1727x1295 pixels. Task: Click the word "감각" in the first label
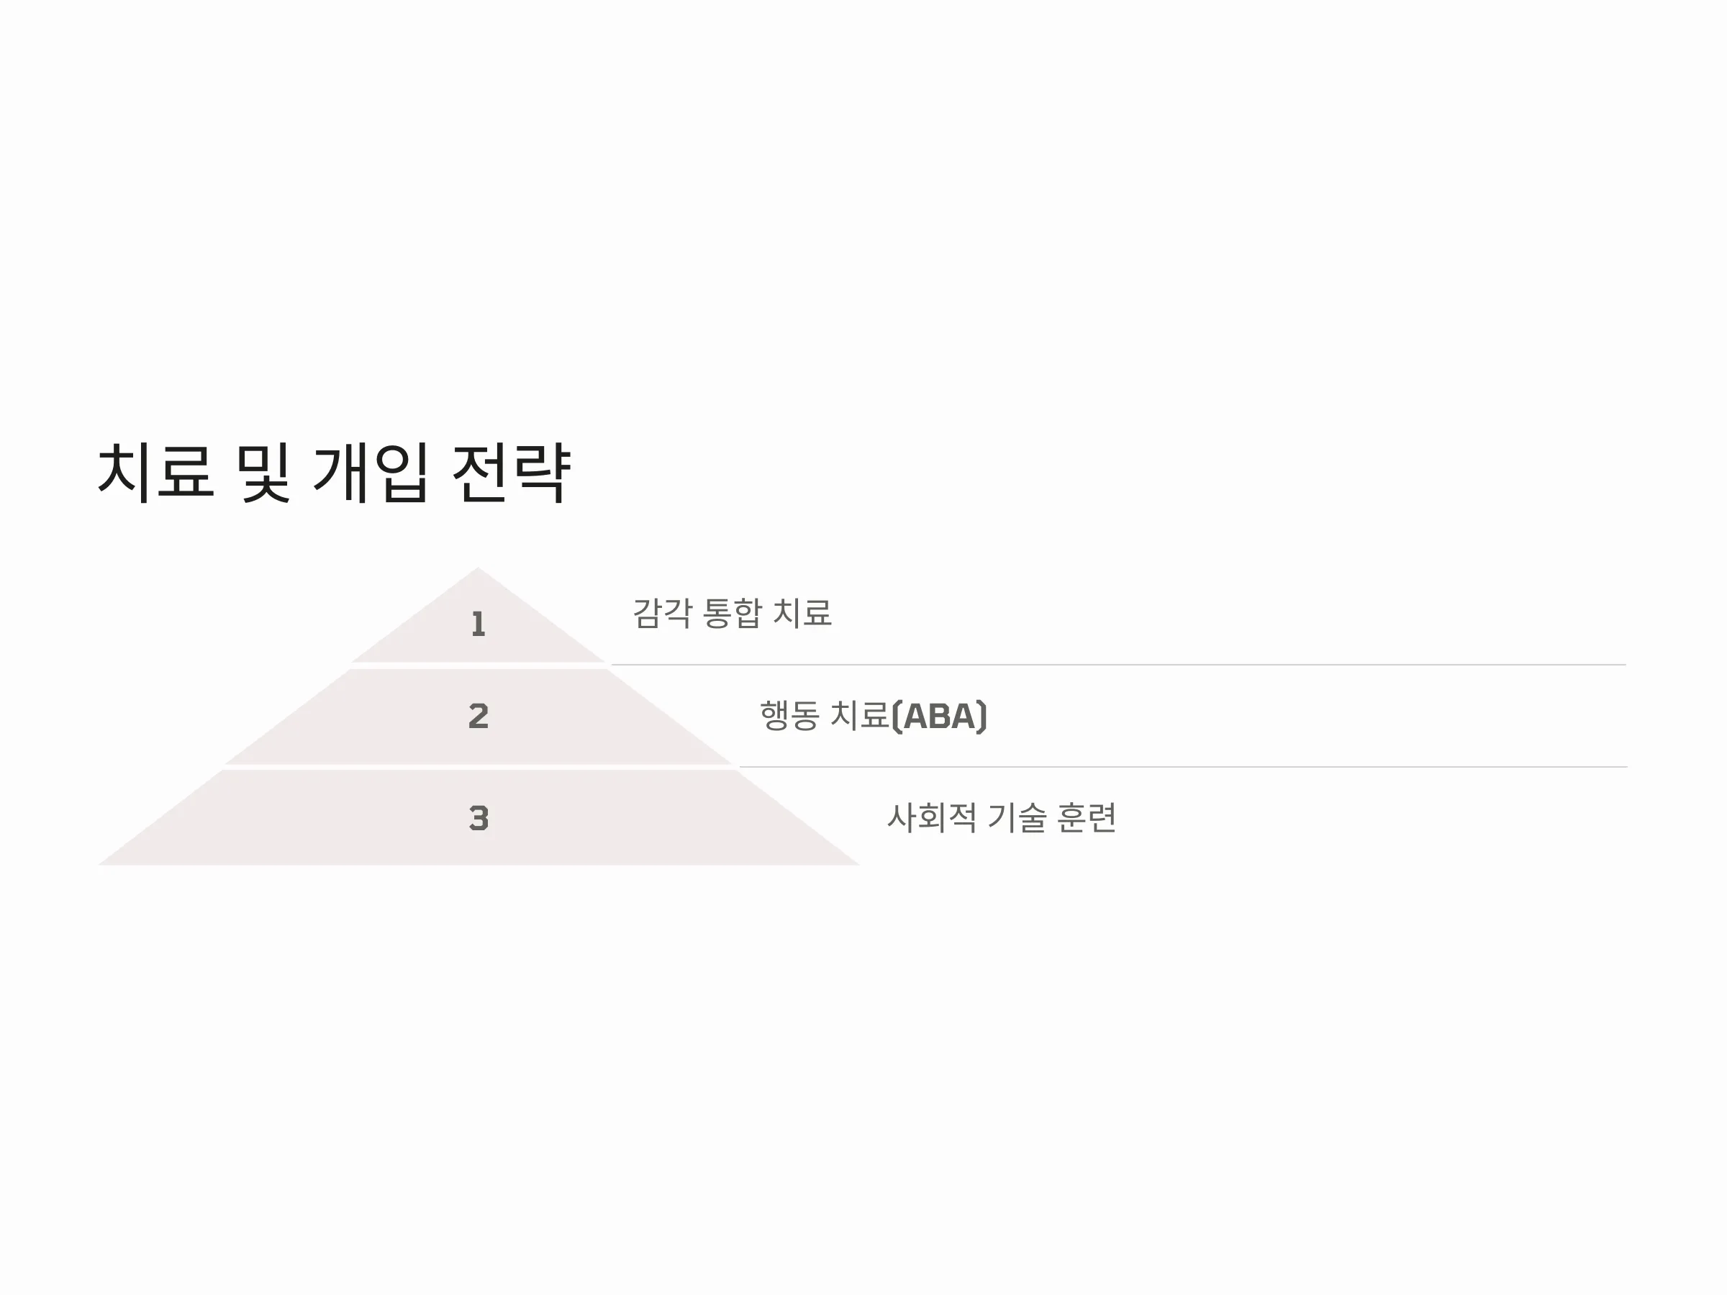(662, 613)
